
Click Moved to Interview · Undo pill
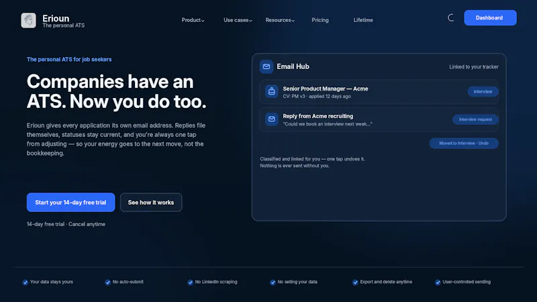point(464,143)
